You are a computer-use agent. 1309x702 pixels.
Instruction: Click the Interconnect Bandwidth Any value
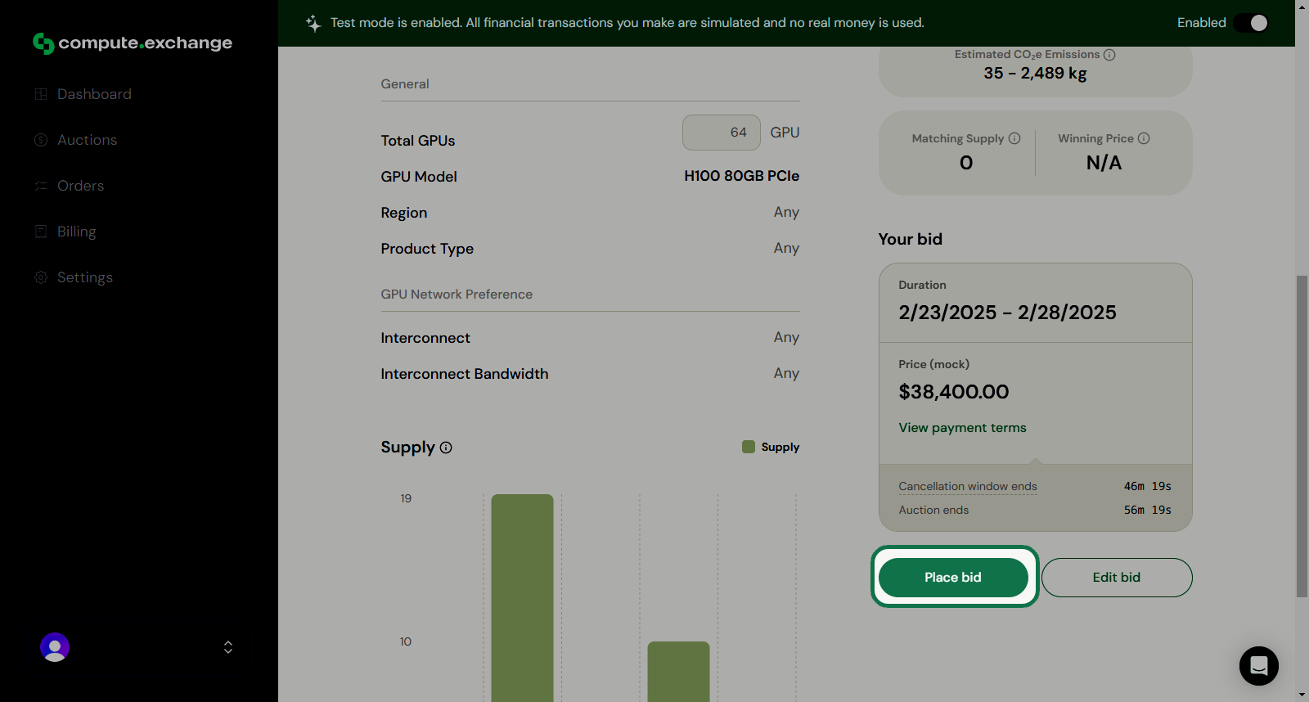pos(786,373)
